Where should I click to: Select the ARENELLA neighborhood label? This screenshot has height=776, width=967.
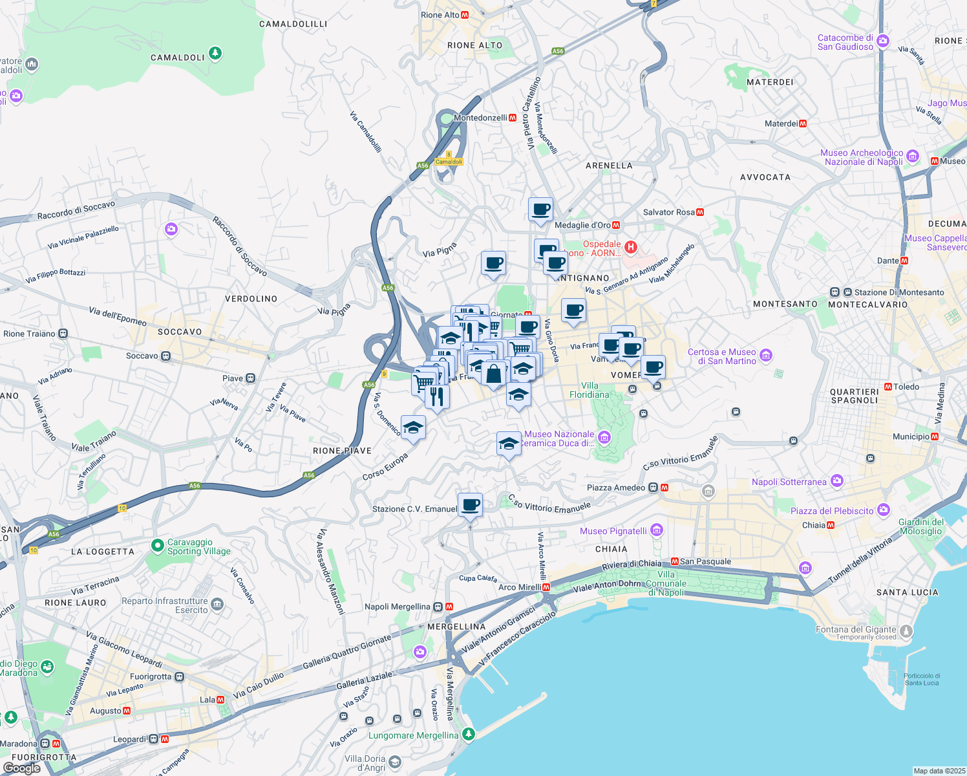pyautogui.click(x=609, y=166)
